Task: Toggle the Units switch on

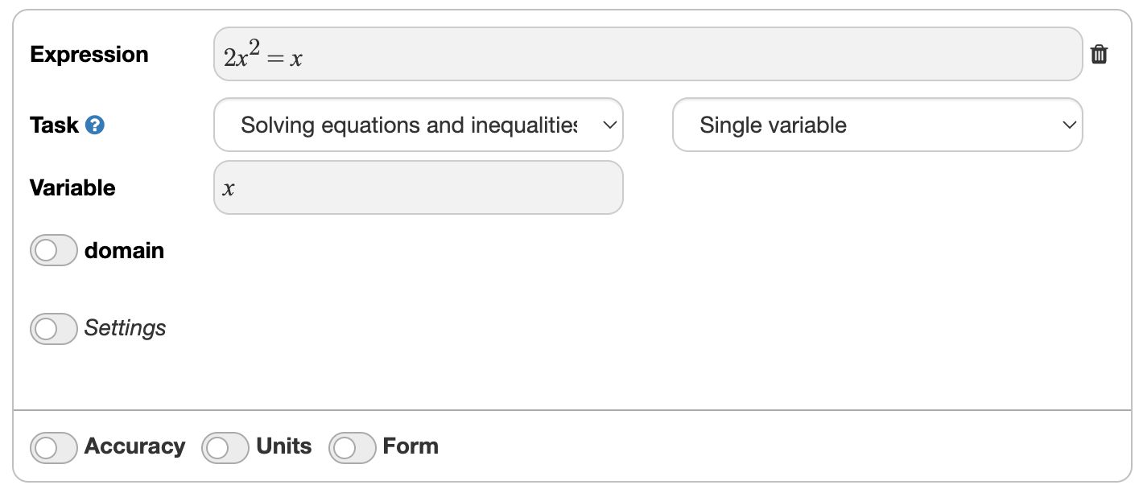Action: coord(225,446)
